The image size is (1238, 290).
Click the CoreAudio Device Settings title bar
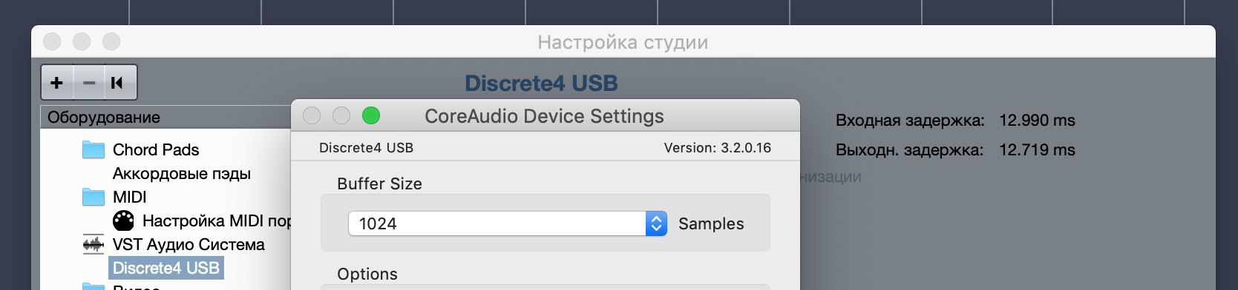tap(545, 116)
